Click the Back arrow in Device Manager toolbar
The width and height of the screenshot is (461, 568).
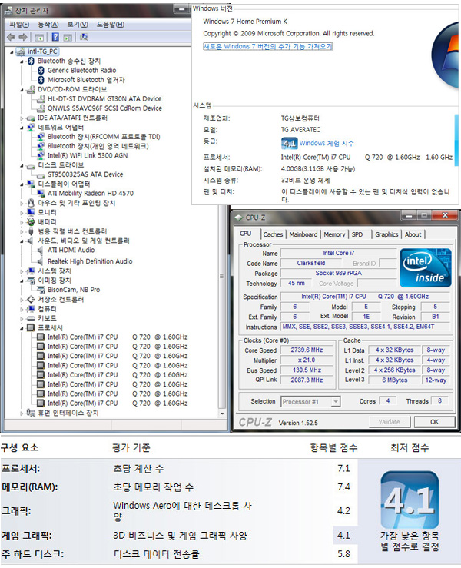tap(12, 37)
